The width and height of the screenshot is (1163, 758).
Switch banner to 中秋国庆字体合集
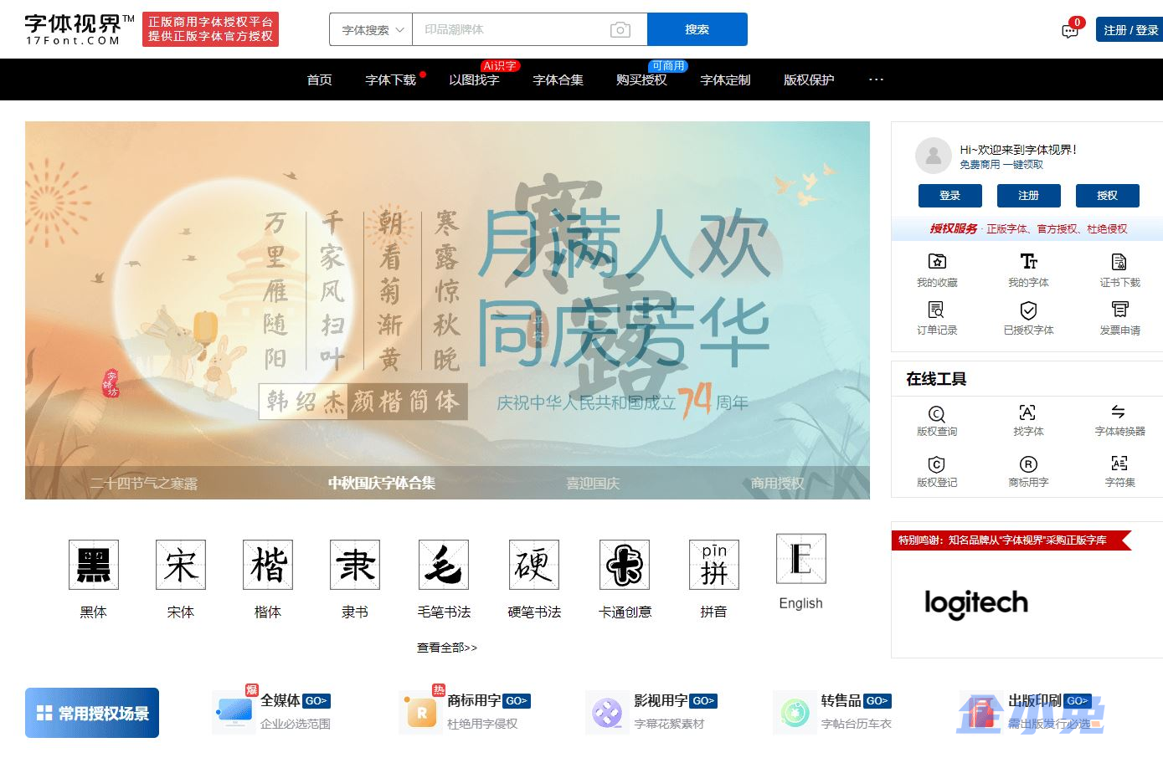point(382,484)
